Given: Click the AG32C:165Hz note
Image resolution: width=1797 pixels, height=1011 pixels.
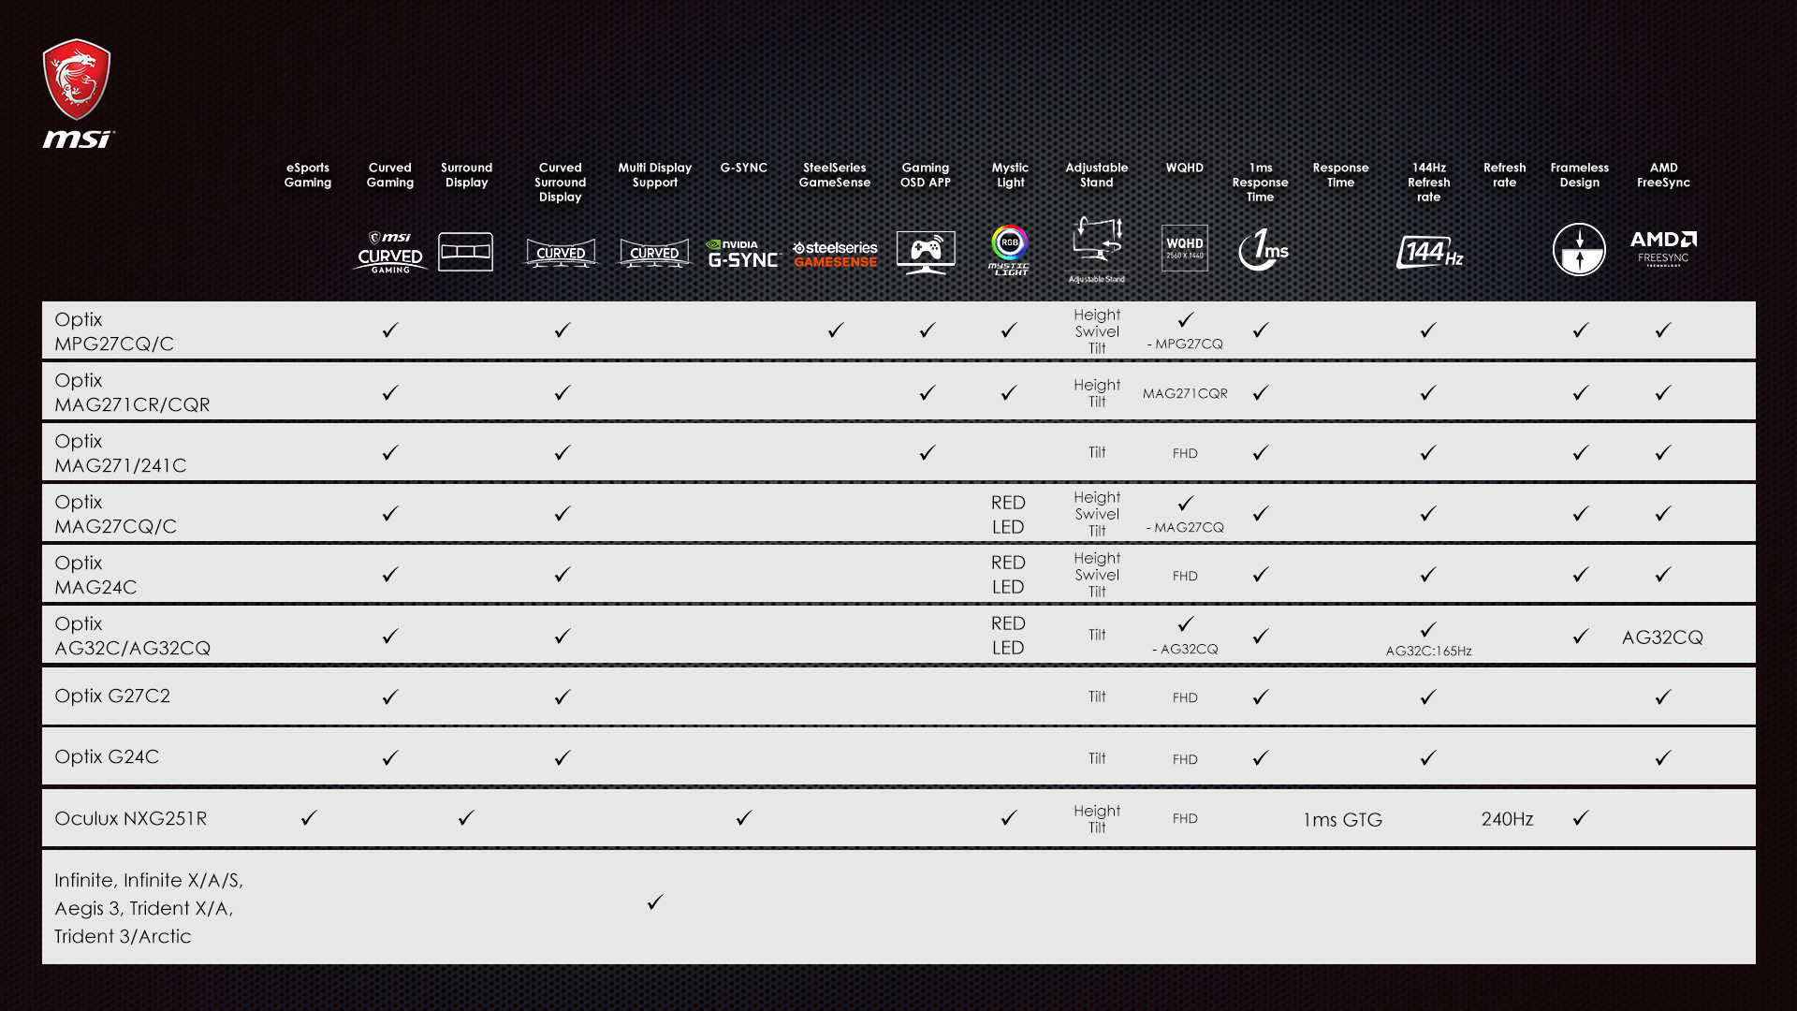Looking at the screenshot, I should [x=1428, y=652].
